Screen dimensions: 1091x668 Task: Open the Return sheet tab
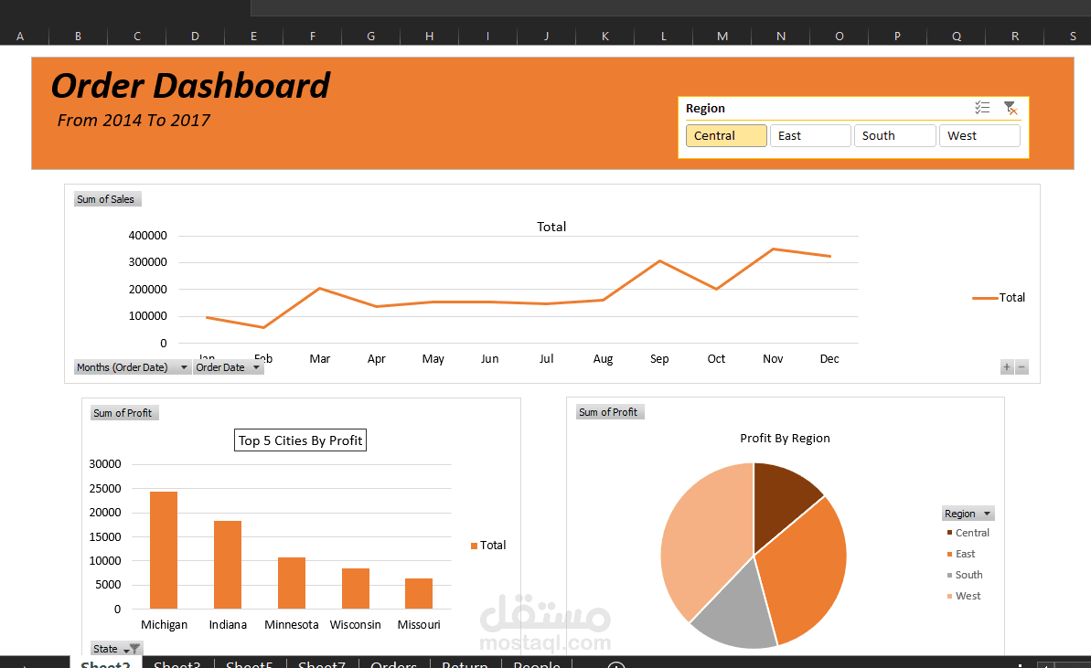465,663
